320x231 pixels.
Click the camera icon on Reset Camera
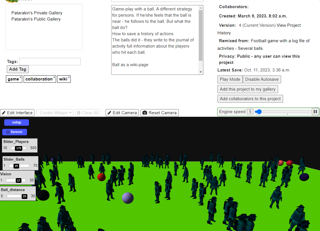click(x=145, y=113)
